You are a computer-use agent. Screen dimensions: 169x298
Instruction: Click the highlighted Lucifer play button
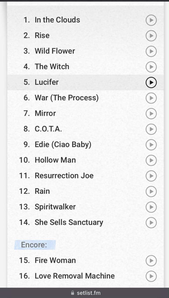pyautogui.click(x=151, y=82)
